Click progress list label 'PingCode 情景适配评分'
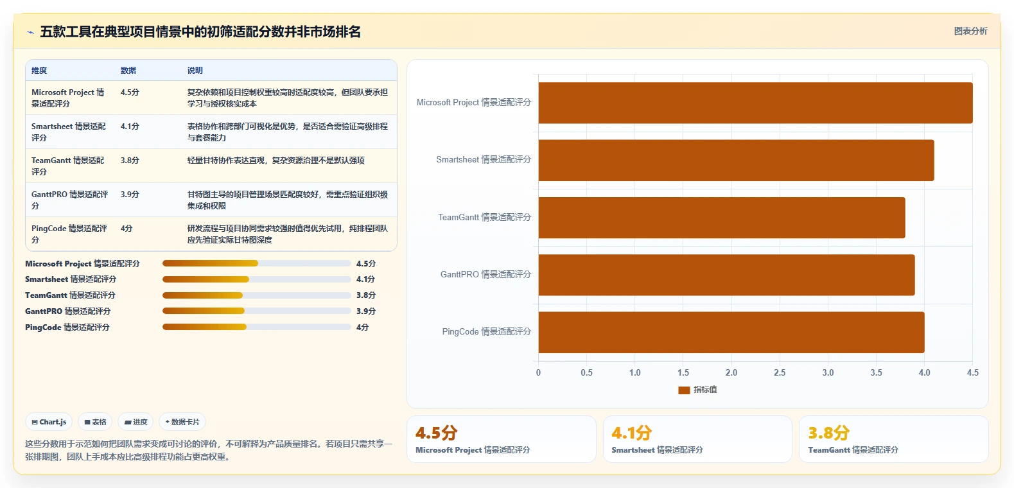 point(67,327)
